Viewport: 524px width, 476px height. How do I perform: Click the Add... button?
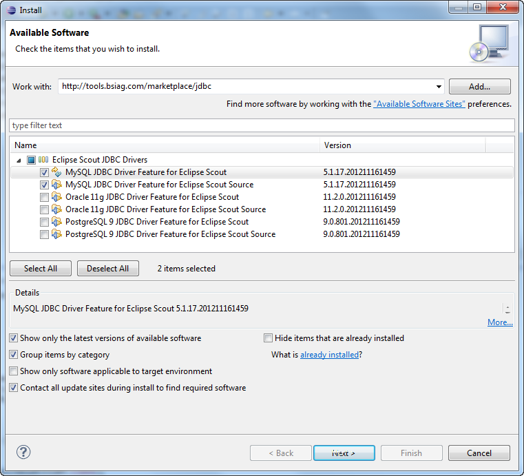(x=479, y=87)
